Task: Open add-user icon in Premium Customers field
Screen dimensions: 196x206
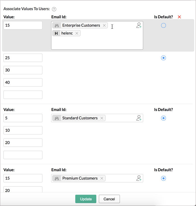Action: 139,178
